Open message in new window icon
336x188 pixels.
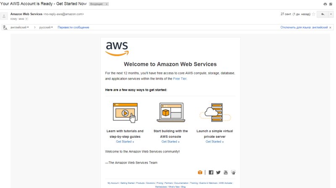pos(331,4)
